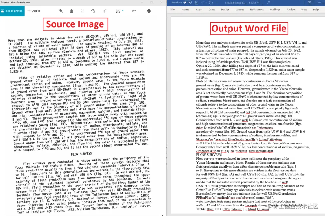Screen dimensions: 325x216
Task: Open the Mailings ribbon tab
Action: 275,9
